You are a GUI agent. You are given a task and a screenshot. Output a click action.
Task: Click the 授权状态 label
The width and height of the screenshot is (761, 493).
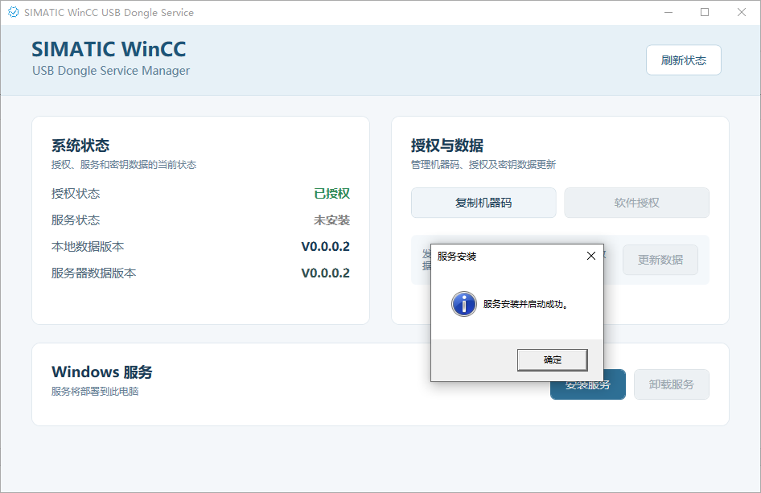[x=76, y=194]
